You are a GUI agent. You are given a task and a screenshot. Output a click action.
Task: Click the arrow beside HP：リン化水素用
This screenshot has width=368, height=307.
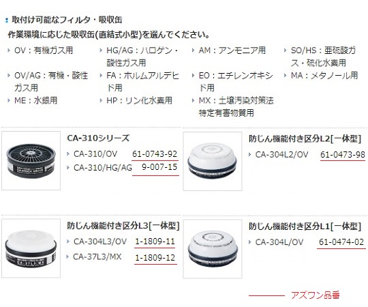101,100
